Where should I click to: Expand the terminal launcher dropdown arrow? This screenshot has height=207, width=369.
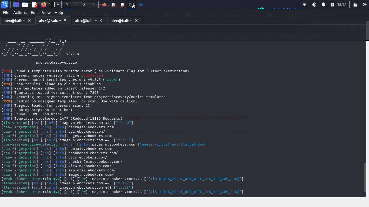point(58,5)
